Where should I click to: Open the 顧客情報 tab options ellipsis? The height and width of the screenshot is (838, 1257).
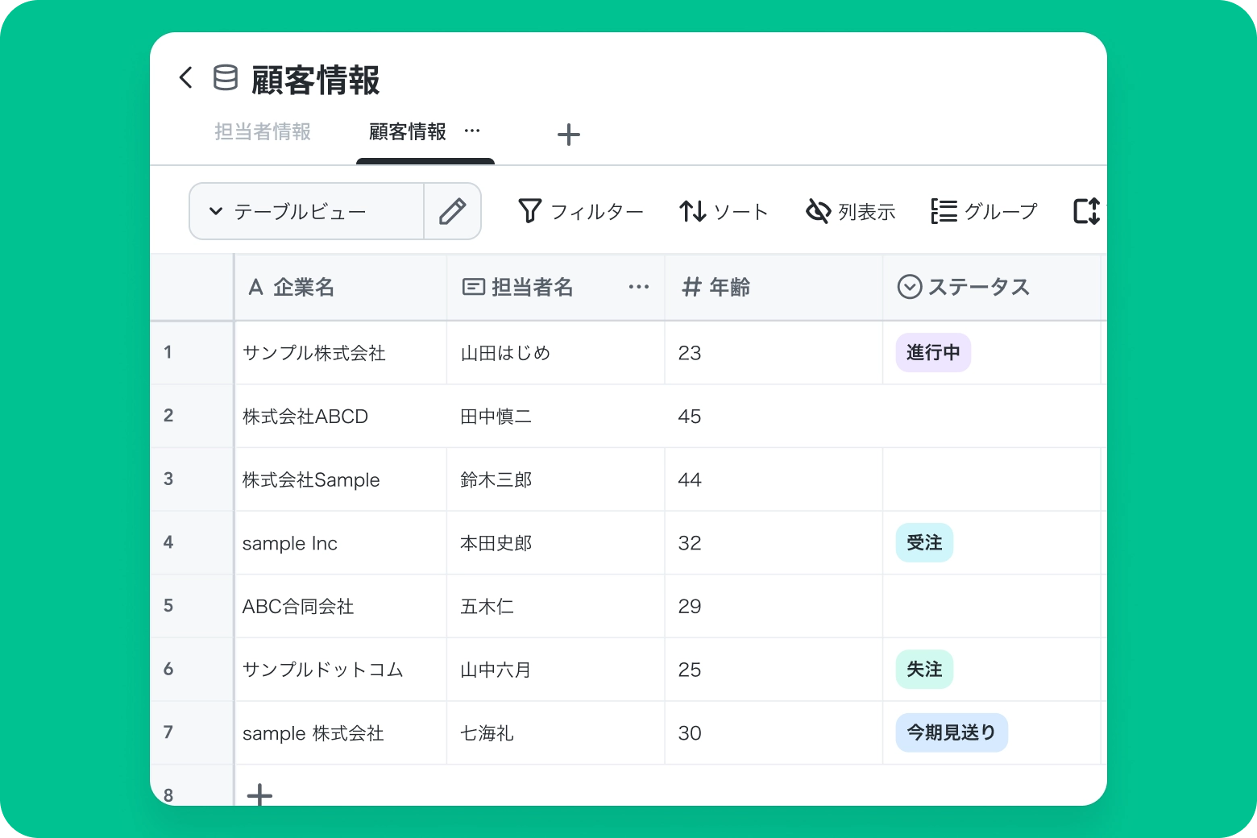(x=472, y=131)
